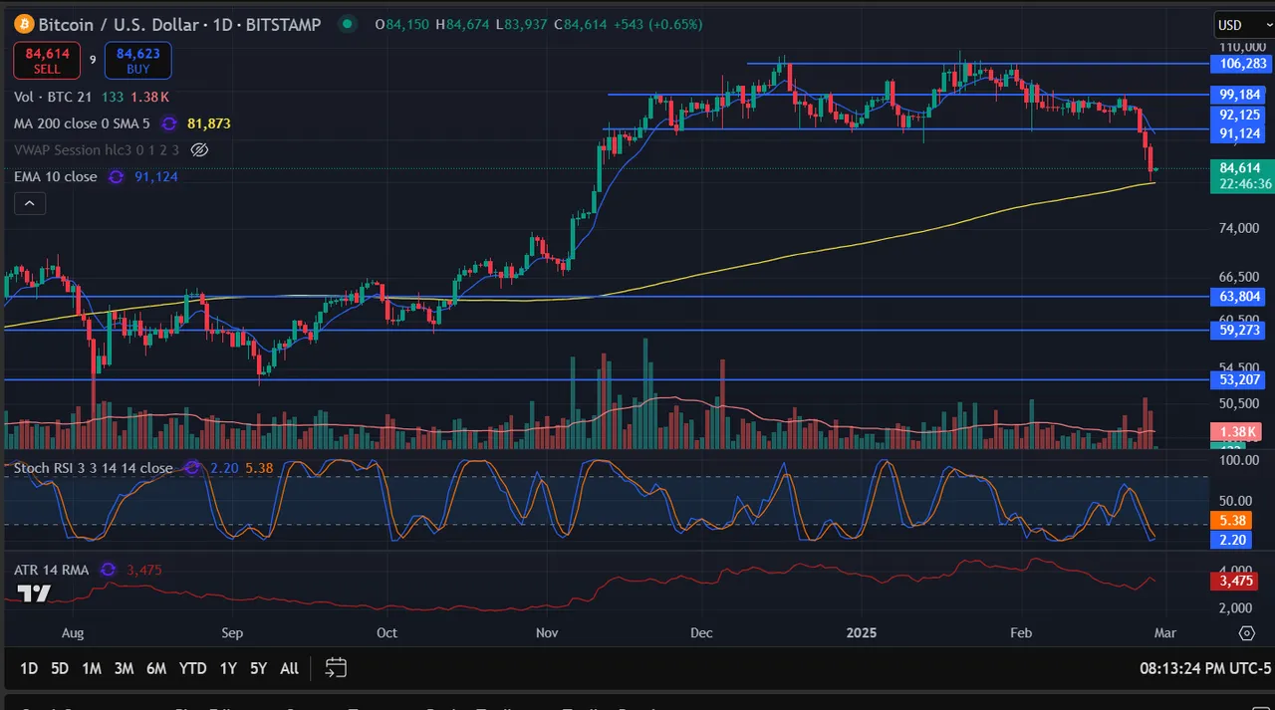Click the blue 91,124 EMA label on price axis
This screenshot has width=1275, height=710.
1239,133
